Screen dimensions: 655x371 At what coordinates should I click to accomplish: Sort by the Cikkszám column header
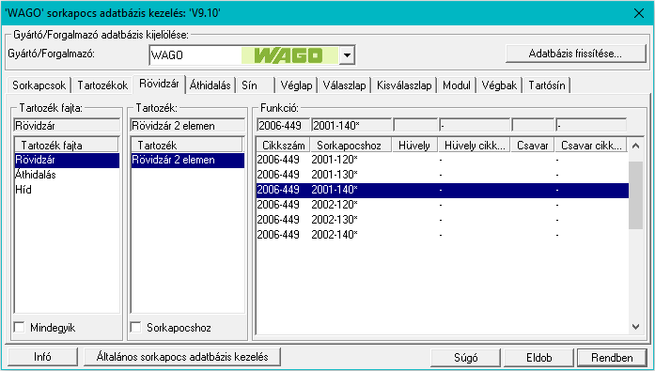pyautogui.click(x=283, y=146)
